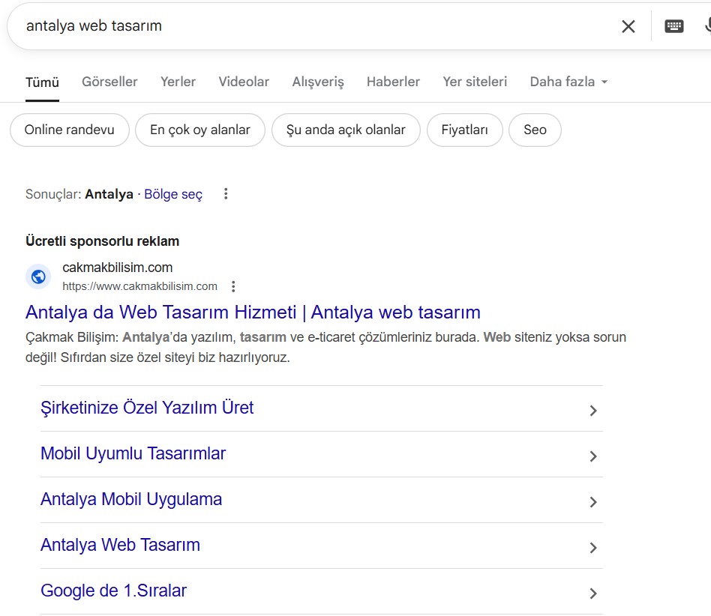Open the on-screen keyboard icon
Image resolution: width=711 pixels, height=616 pixels.
click(x=673, y=26)
